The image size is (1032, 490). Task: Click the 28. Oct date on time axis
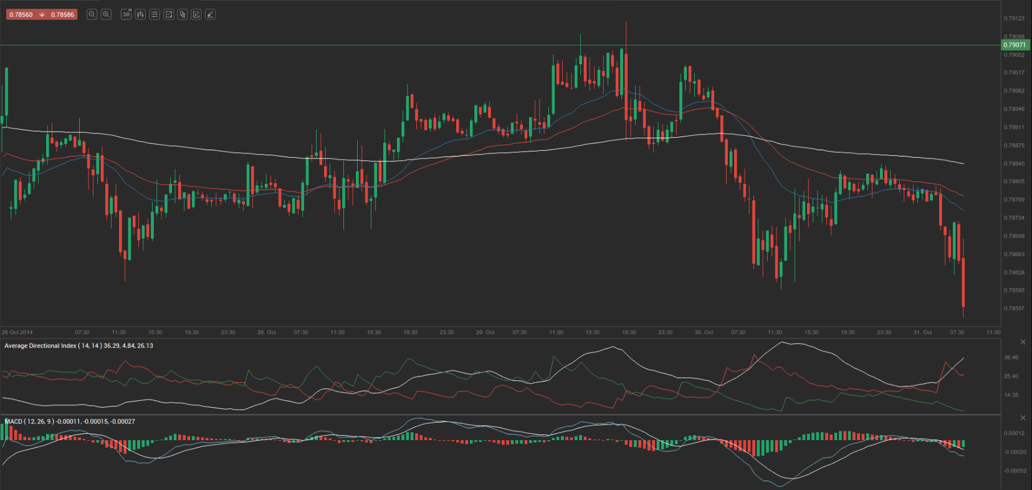pyautogui.click(x=266, y=332)
